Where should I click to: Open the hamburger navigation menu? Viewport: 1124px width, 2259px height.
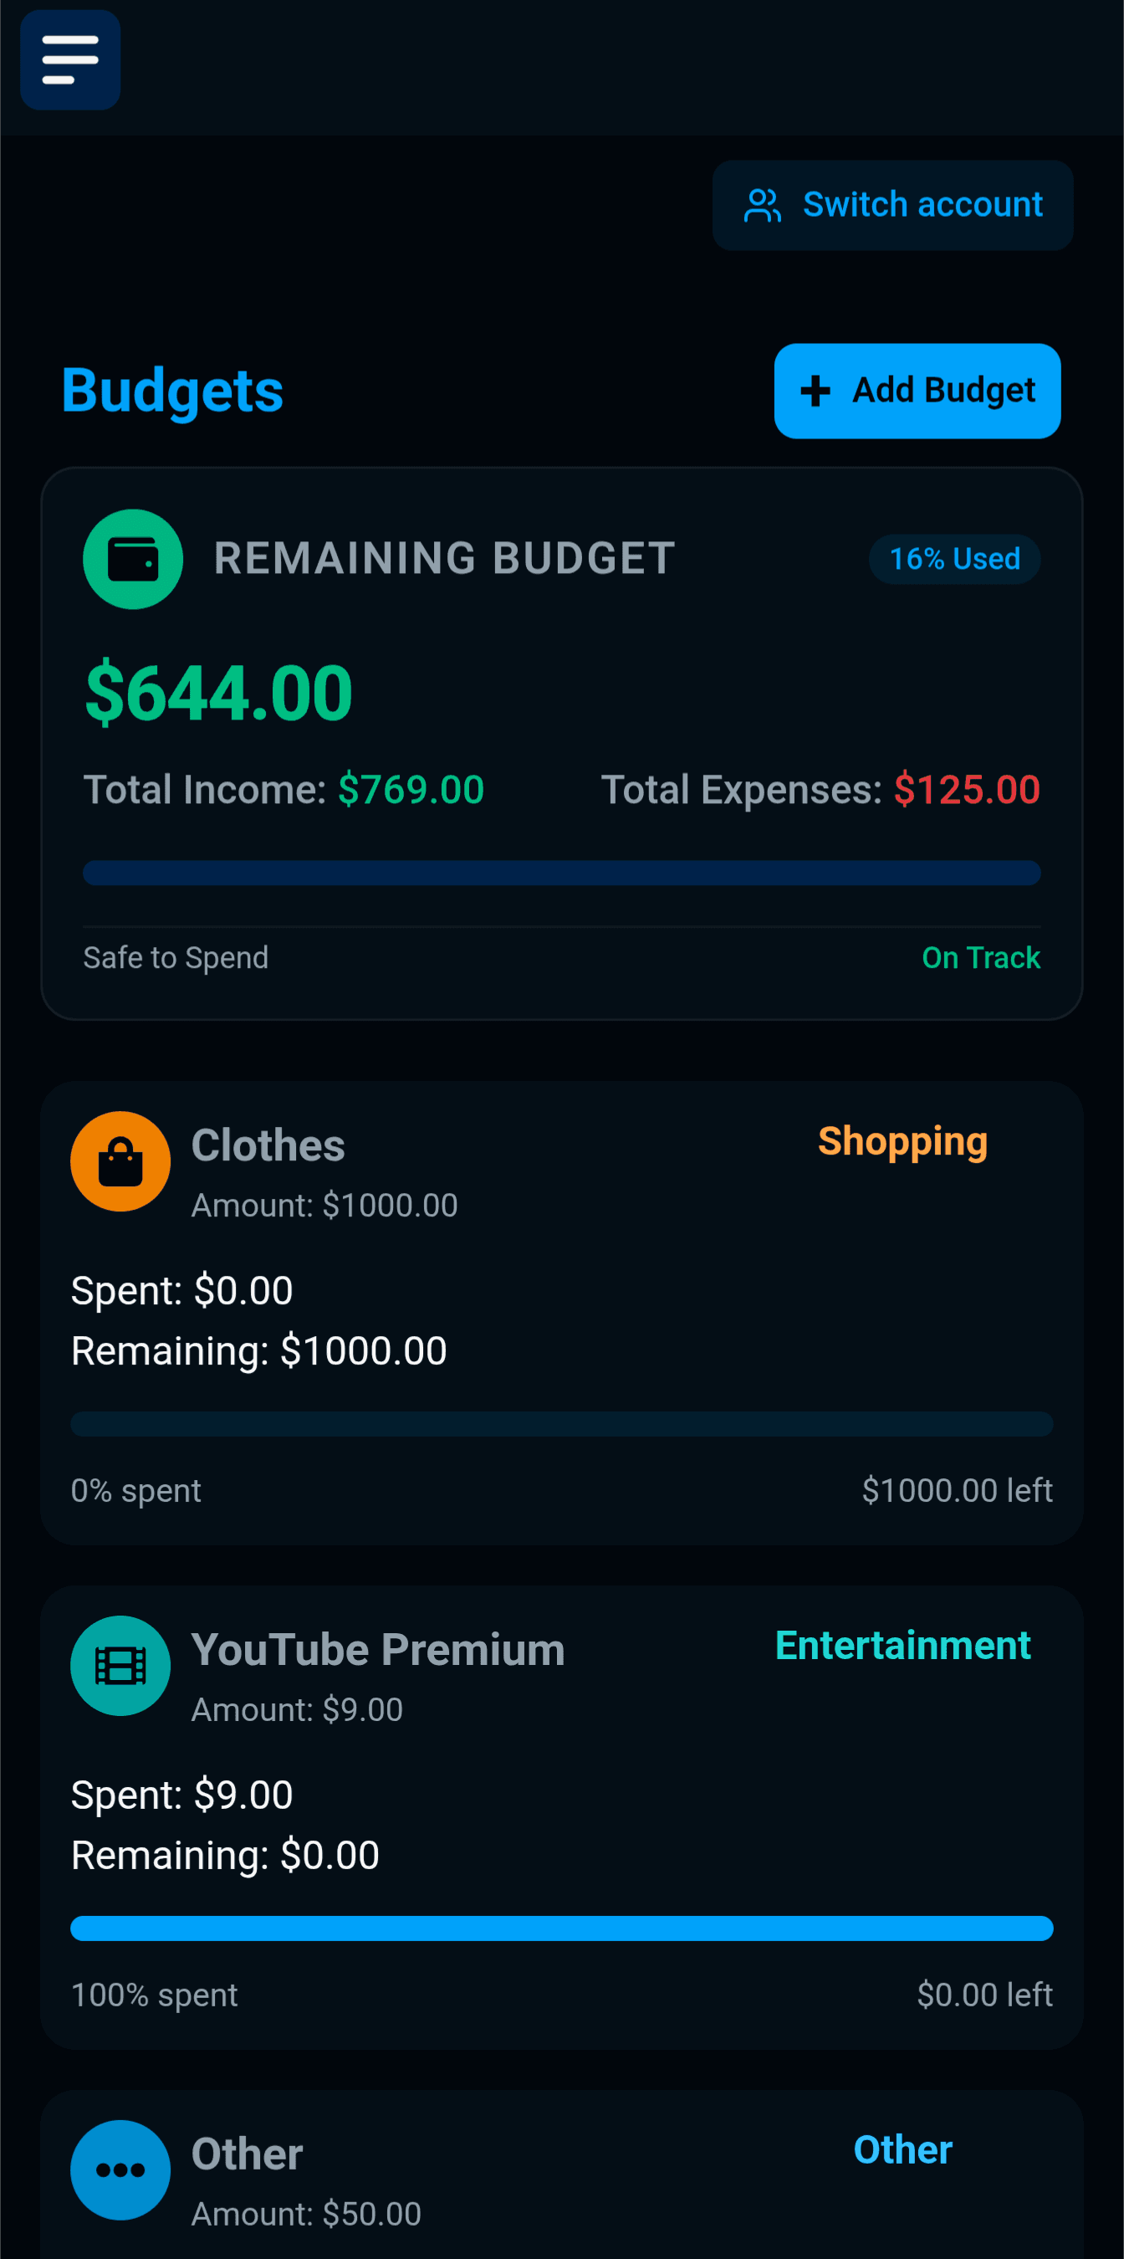click(x=70, y=59)
